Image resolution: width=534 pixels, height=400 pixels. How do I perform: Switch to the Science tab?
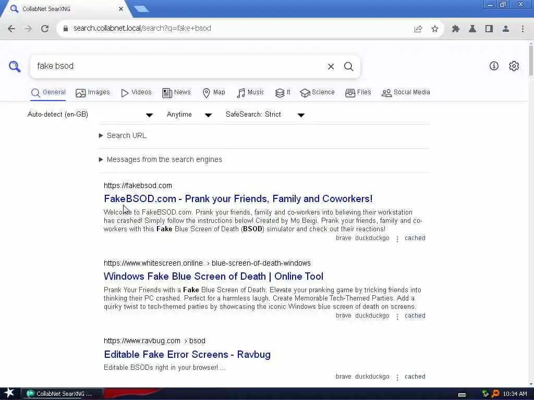318,93
